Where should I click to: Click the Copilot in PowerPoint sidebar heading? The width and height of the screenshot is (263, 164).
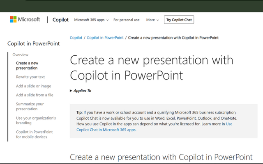point(34,43)
